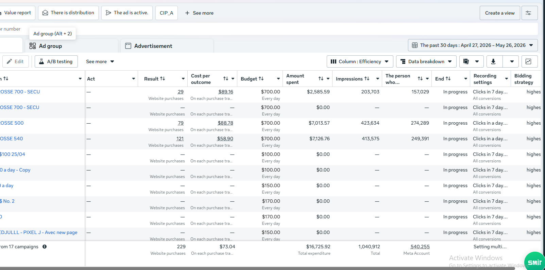
Task: Sort by Amount spent arrows
Action: coord(321,79)
